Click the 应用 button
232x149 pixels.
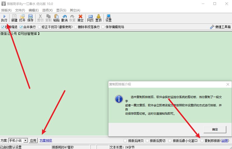pyautogui.click(x=33, y=140)
